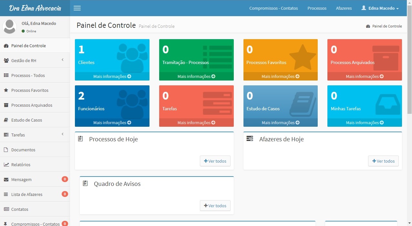Click the hamburger menu icon in the navbar
This screenshot has height=226, width=412.
pos(77,8)
